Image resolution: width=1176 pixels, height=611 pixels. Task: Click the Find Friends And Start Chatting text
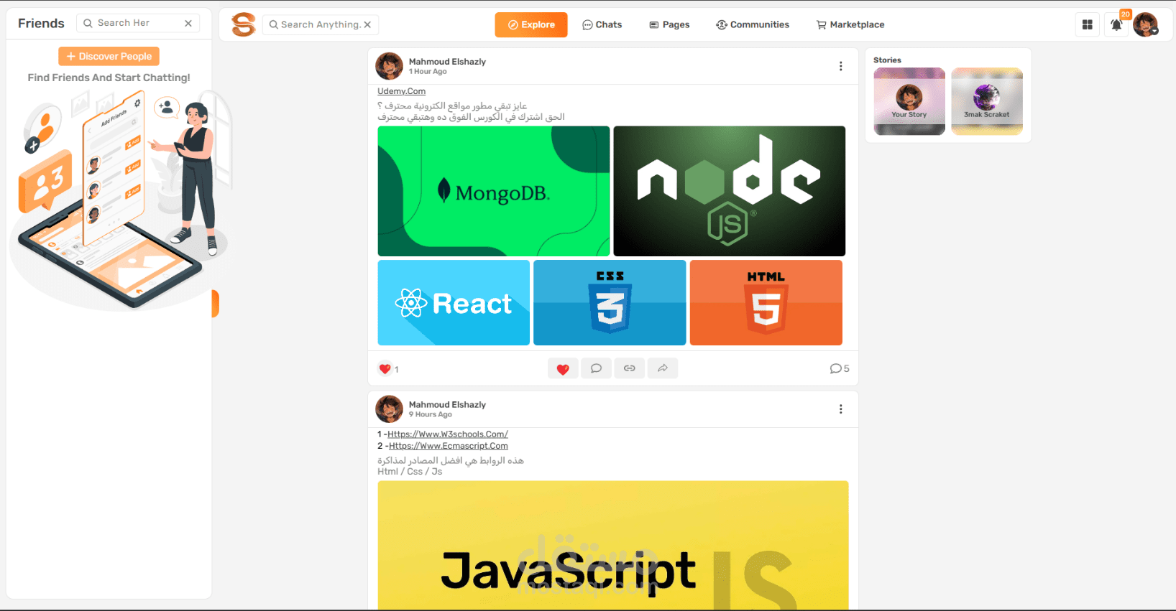coord(109,78)
